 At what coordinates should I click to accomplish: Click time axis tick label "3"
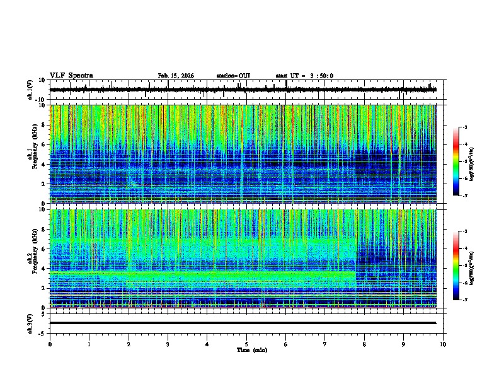pyautogui.click(x=168, y=344)
